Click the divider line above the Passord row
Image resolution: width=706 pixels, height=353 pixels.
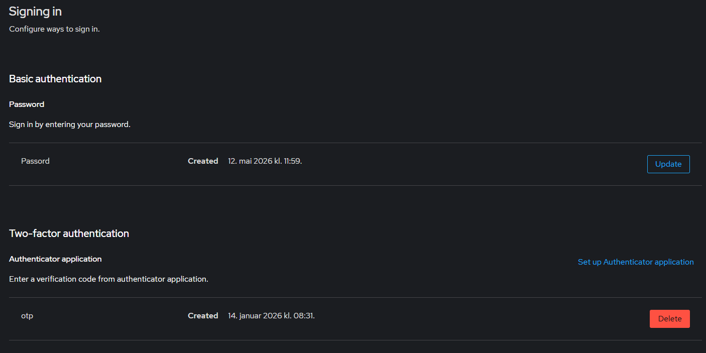356,143
